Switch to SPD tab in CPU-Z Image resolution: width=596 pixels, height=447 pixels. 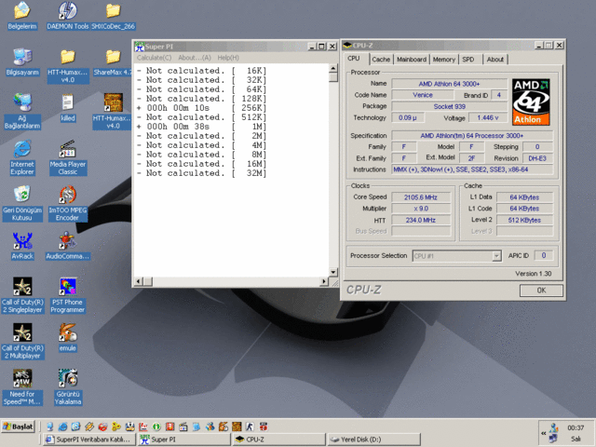click(468, 60)
